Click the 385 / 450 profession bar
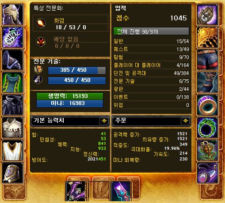This screenshot has height=203, width=225. [77, 70]
